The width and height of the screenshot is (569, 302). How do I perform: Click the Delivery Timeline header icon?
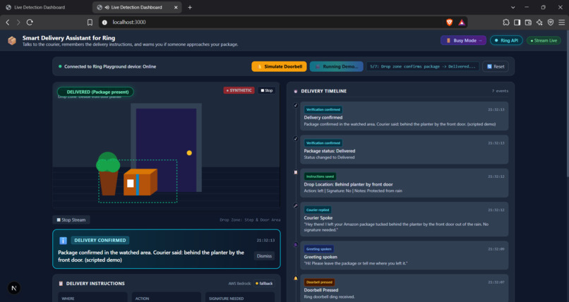[x=296, y=91]
